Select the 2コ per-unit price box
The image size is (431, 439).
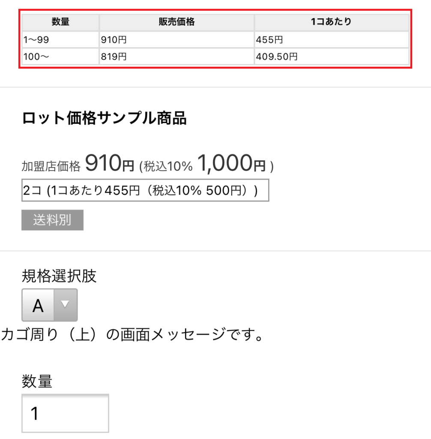pyautogui.click(x=145, y=190)
